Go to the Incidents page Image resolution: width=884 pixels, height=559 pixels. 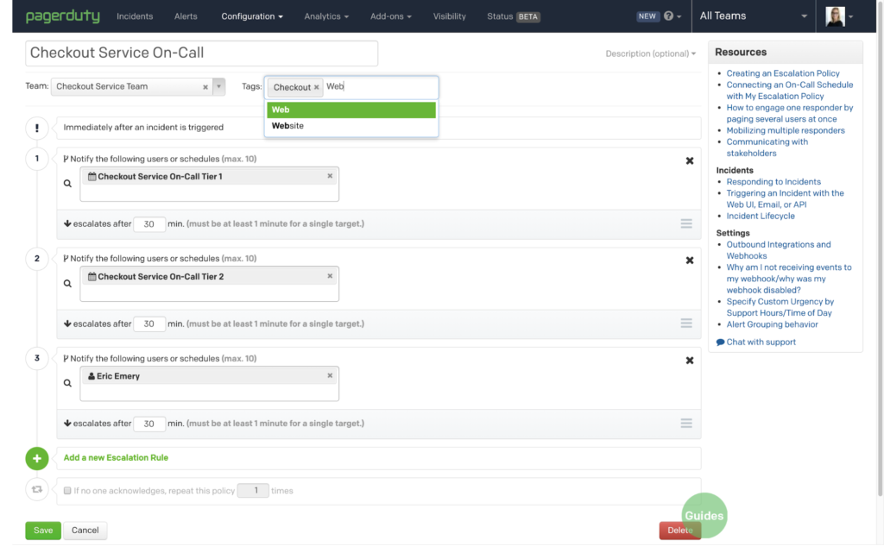[x=135, y=16]
